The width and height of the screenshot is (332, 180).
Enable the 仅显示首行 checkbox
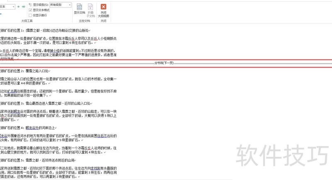pyautogui.click(x=30, y=15)
